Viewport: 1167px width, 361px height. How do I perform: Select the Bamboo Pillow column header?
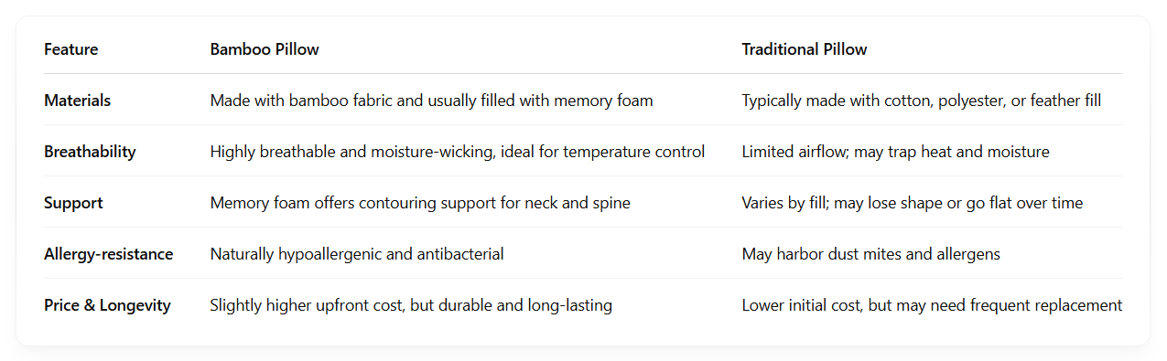(x=265, y=49)
